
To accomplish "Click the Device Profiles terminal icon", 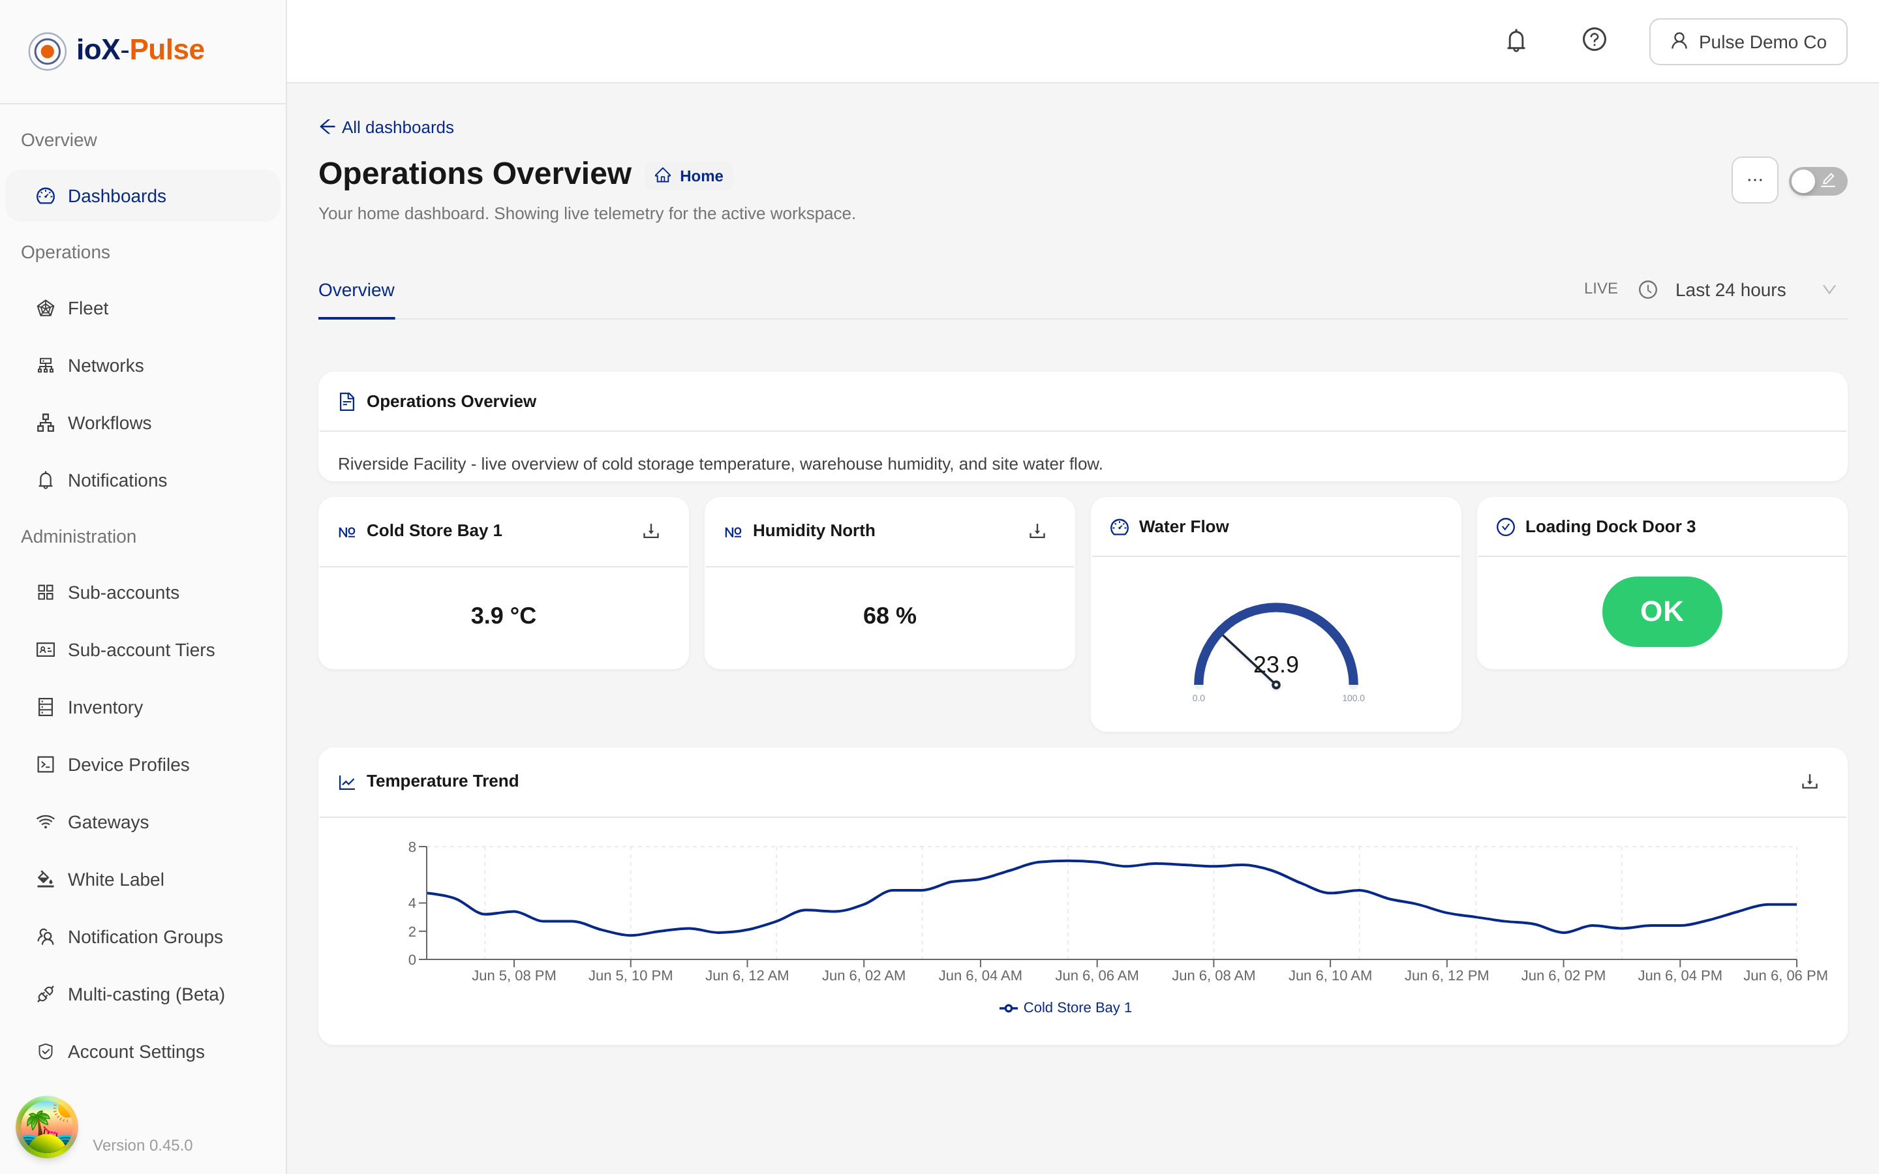I will coord(46,765).
